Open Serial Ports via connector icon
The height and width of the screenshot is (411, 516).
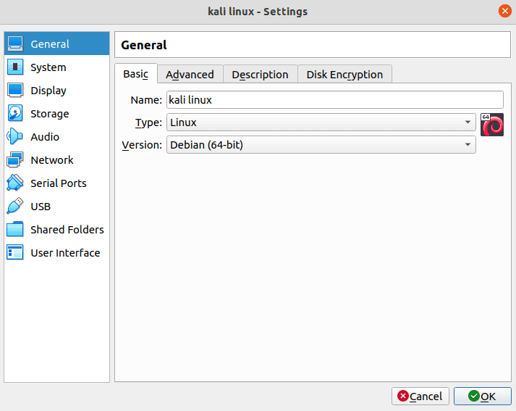tap(15, 183)
